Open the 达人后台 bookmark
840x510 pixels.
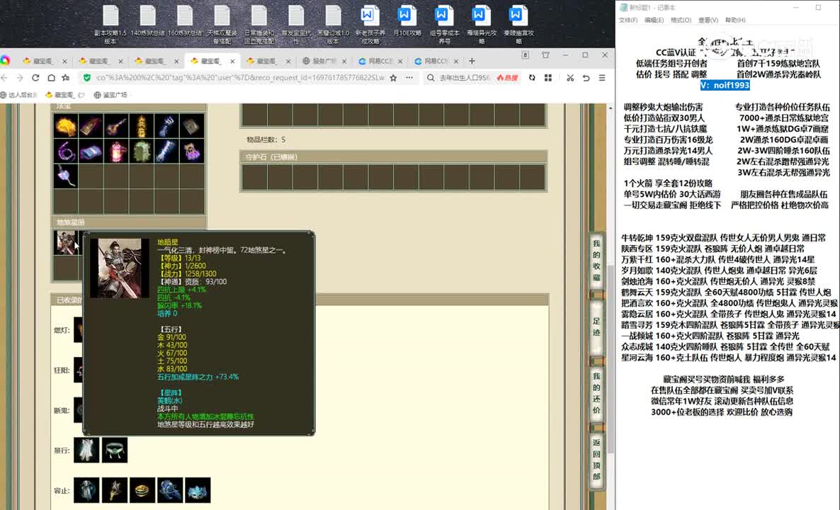(18, 95)
